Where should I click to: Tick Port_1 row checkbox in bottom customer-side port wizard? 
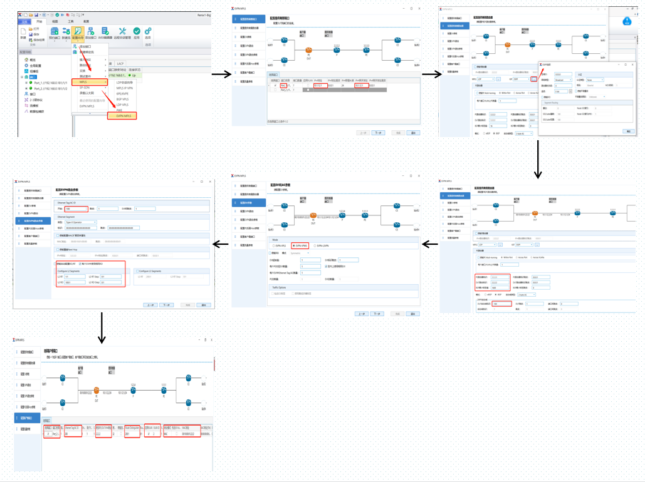[x=48, y=434]
